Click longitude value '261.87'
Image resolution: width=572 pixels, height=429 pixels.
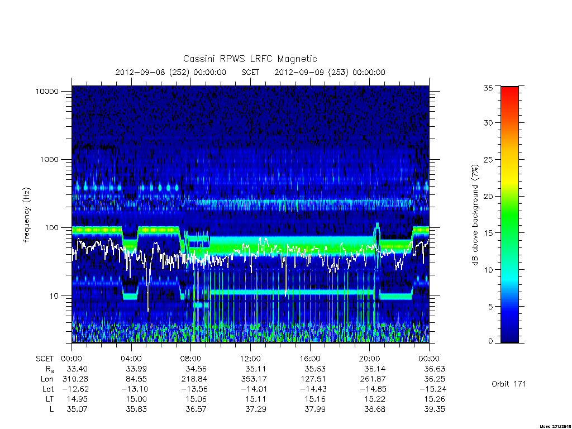point(373,379)
